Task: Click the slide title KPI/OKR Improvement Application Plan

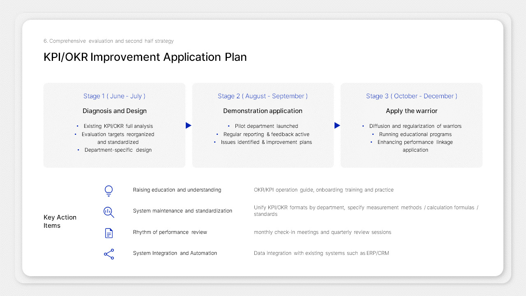Action: [145, 57]
